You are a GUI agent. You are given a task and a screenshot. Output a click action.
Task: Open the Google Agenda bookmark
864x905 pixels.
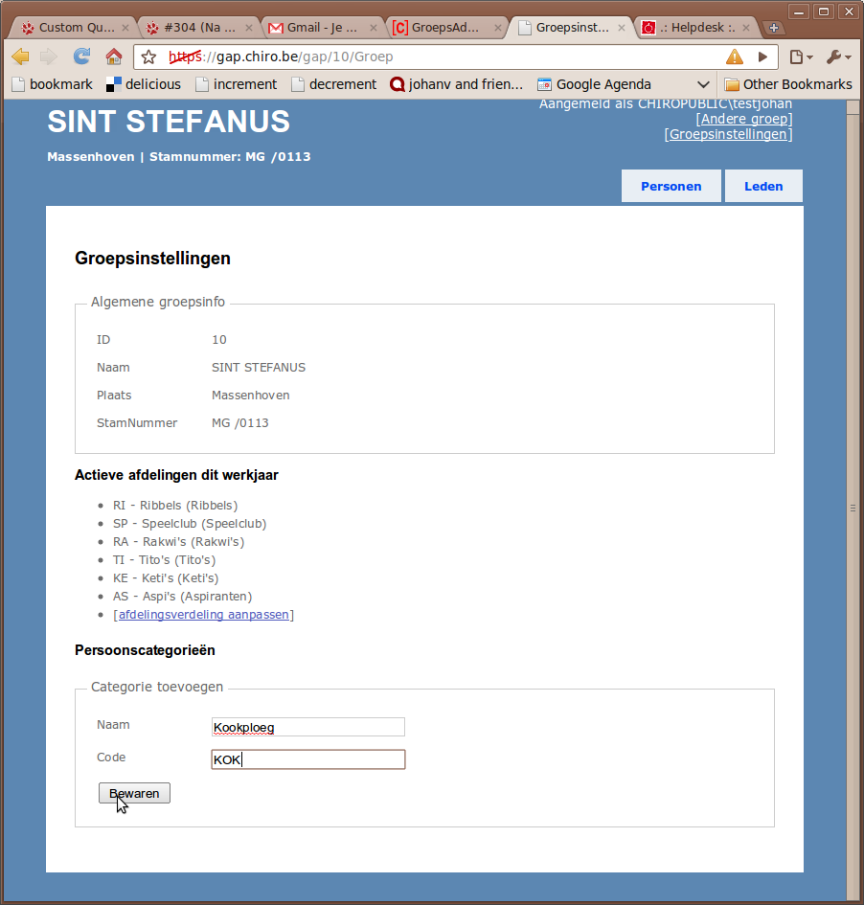click(x=595, y=84)
